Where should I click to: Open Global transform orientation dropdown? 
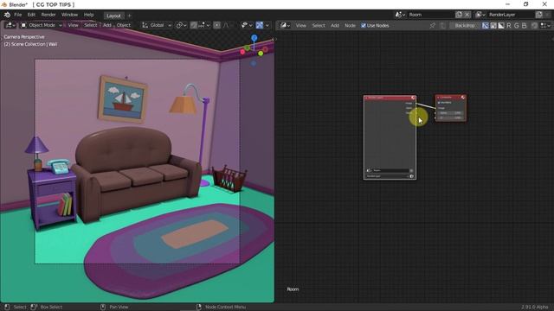tap(157, 25)
